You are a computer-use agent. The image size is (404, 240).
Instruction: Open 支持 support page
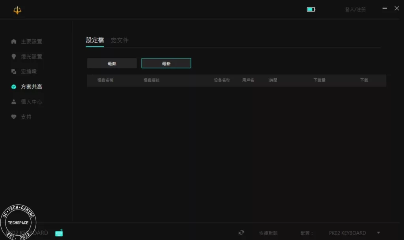[26, 117]
